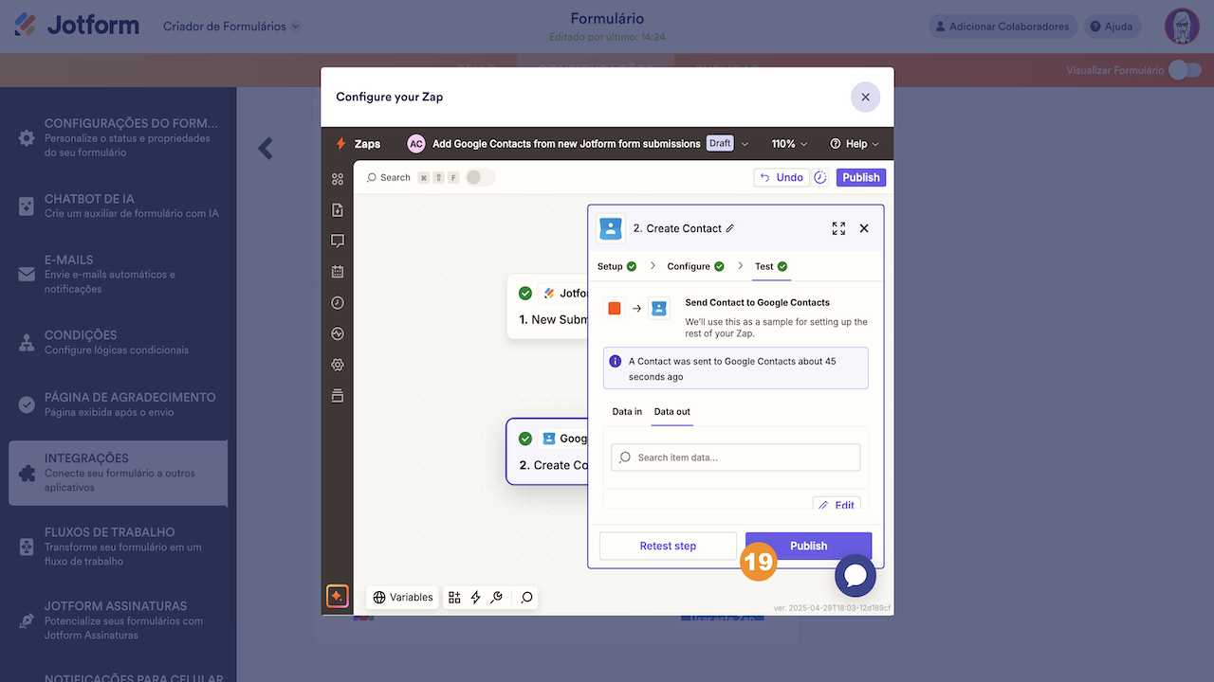Click the Undo button
1214x682 pixels.
(782, 177)
